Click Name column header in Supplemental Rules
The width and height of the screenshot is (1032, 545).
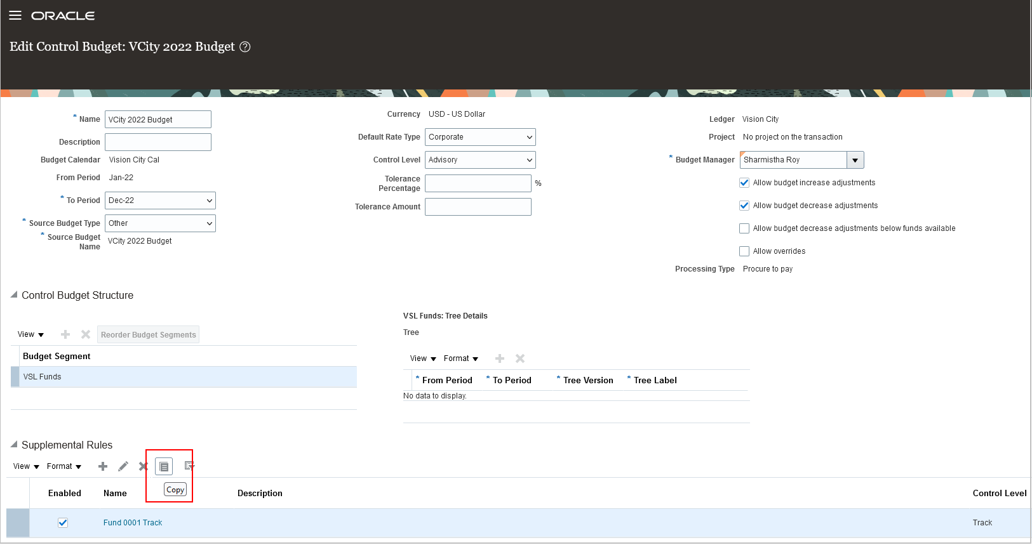[x=115, y=494]
